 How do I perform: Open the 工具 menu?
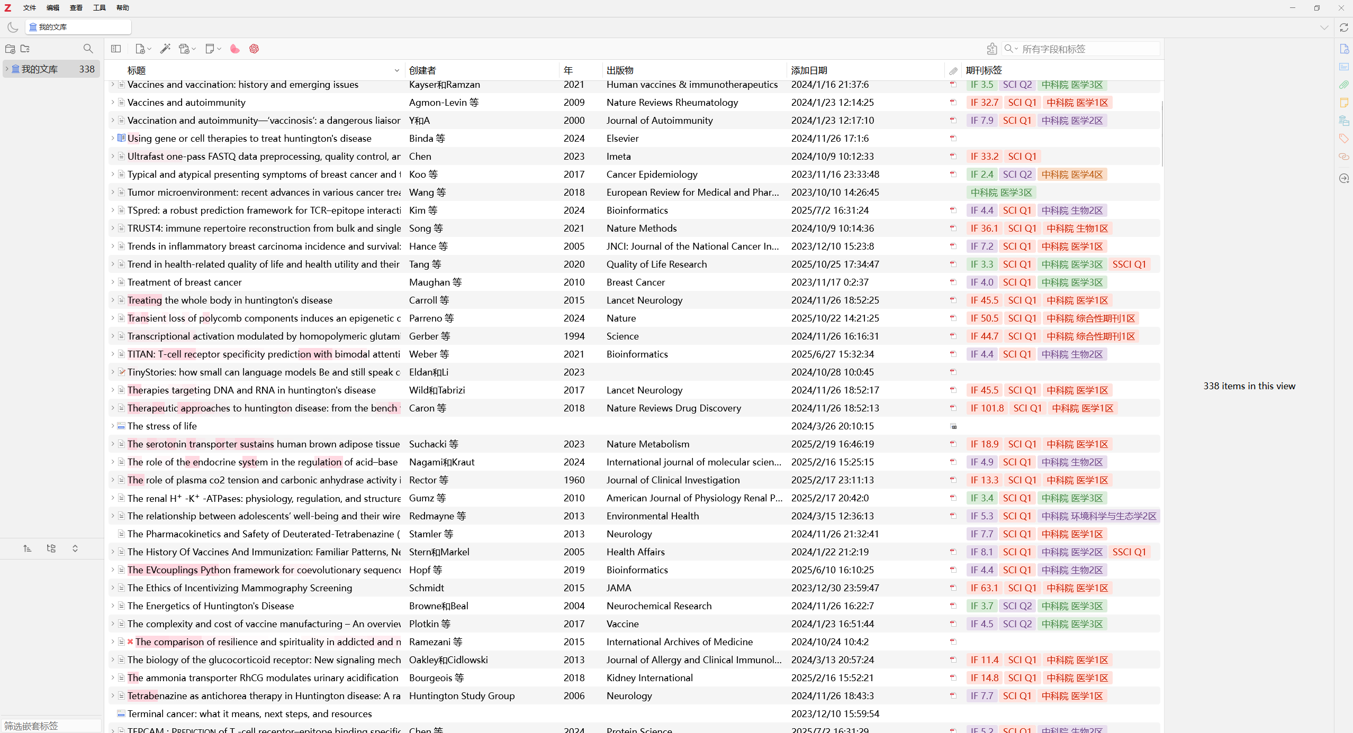tap(99, 7)
